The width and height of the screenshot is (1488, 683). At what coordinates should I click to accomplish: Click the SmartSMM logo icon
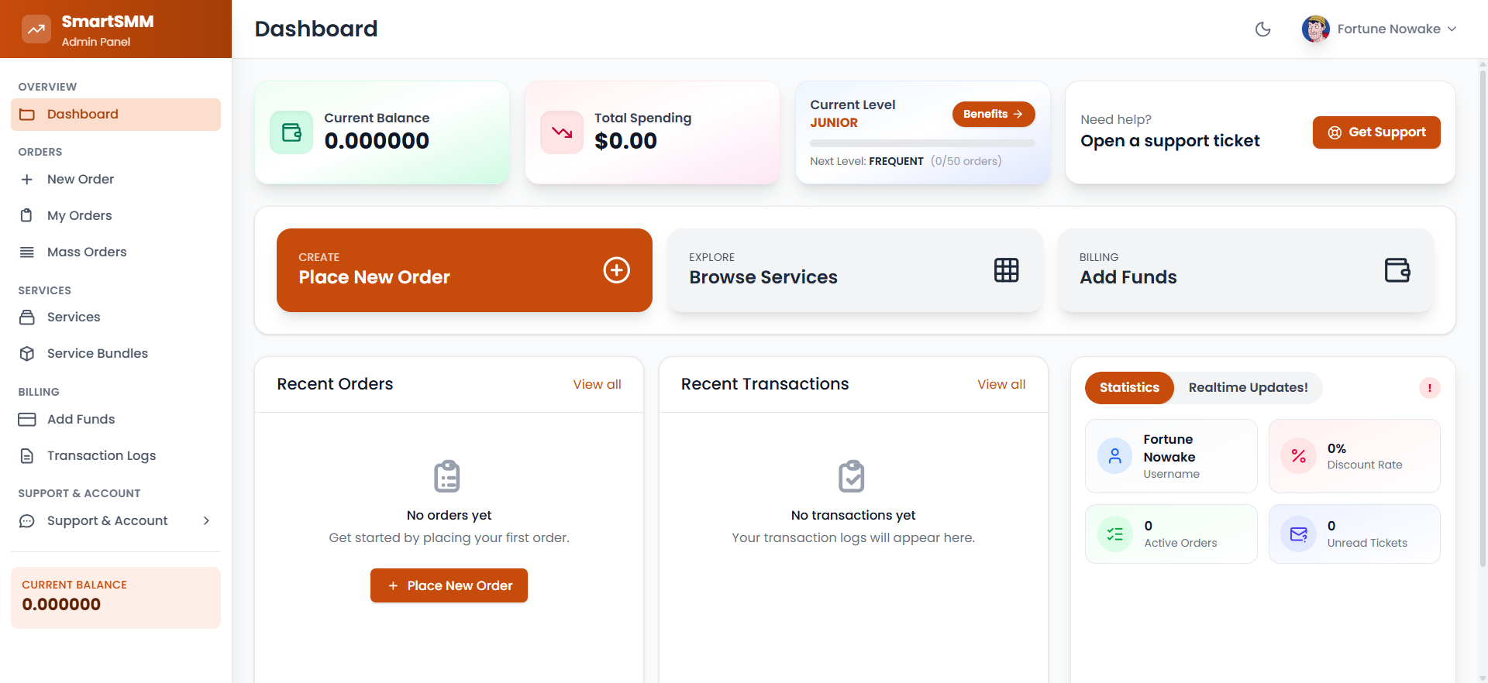[36, 29]
